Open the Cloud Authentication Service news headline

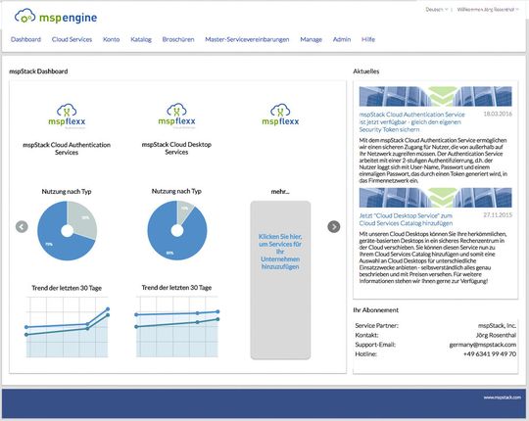tap(411, 122)
